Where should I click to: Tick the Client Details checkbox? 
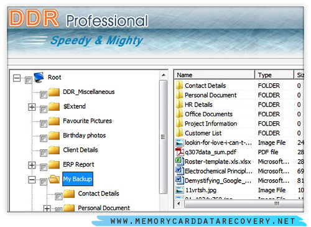[44, 153]
